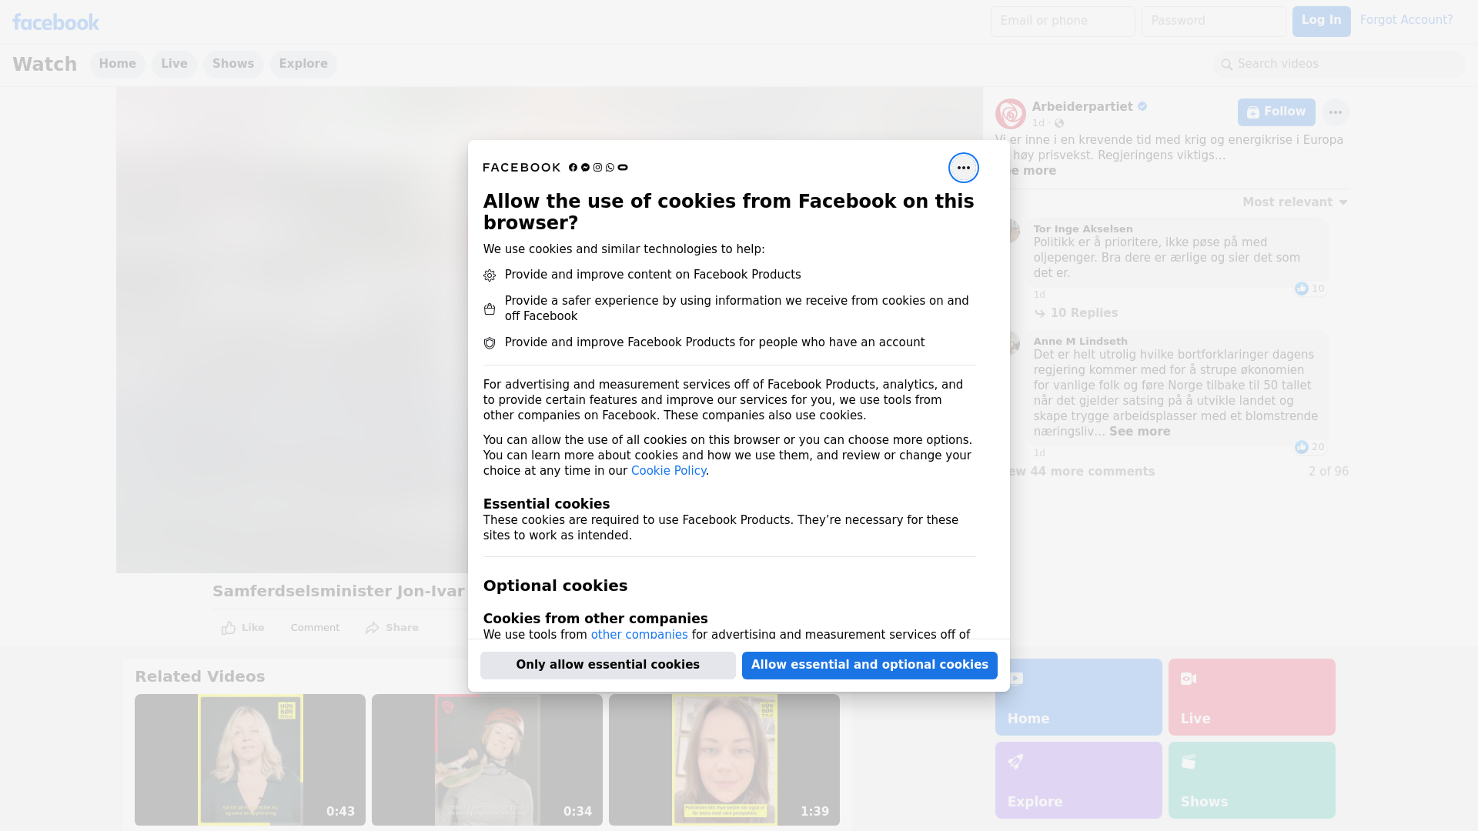Click the Watch heading
Image resolution: width=1478 pixels, height=831 pixels.
coord(45,64)
